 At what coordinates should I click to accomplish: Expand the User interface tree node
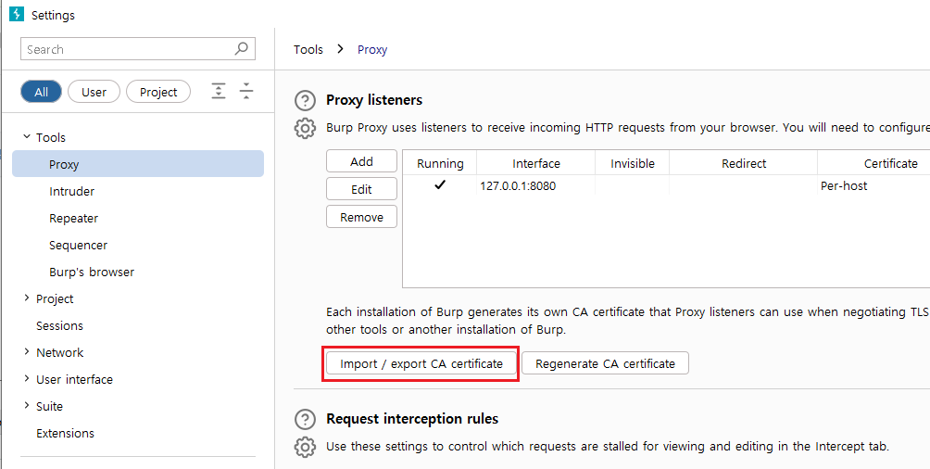(26, 379)
